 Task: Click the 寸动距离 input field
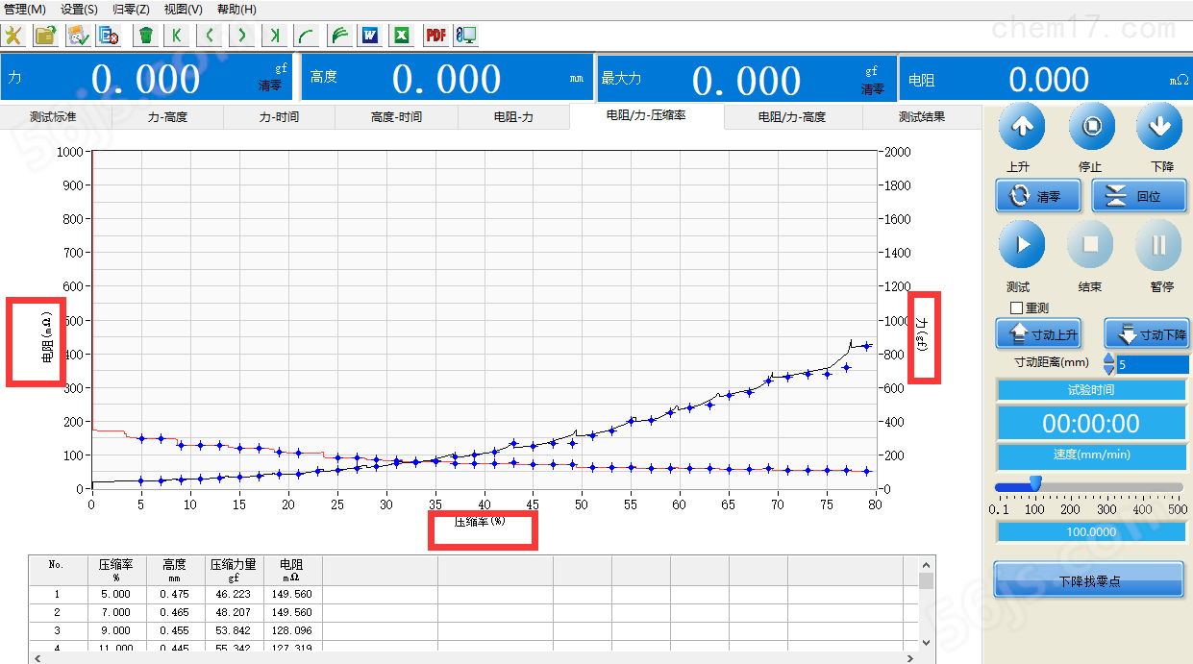click(1153, 364)
